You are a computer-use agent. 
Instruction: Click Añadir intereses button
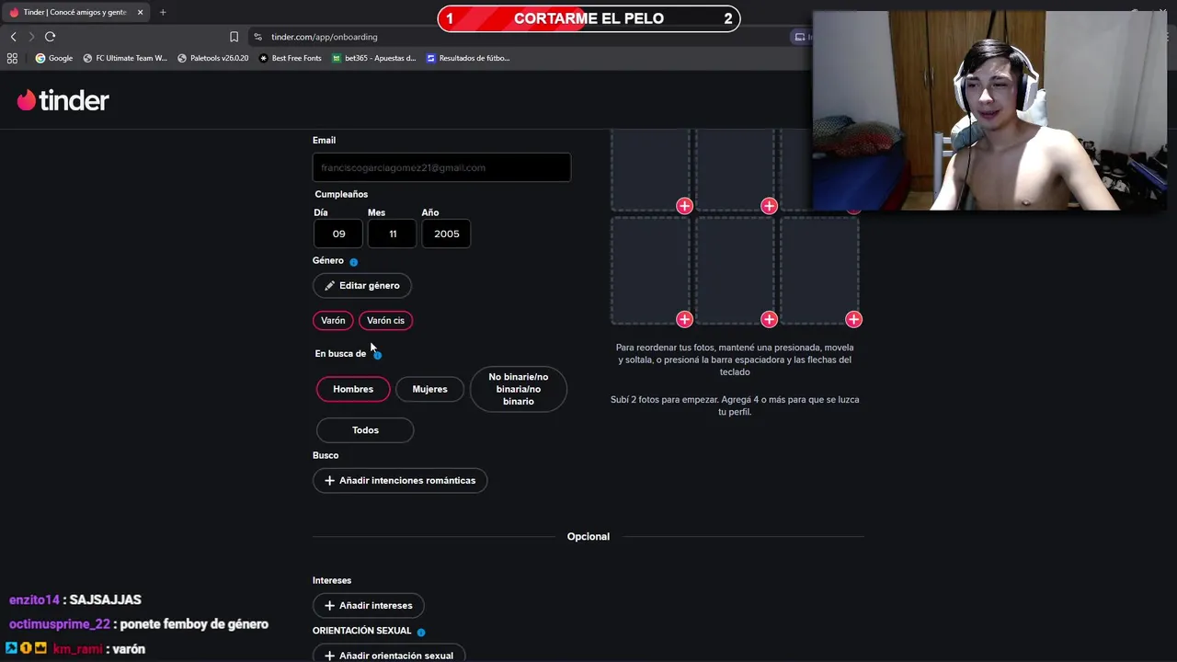(x=368, y=606)
